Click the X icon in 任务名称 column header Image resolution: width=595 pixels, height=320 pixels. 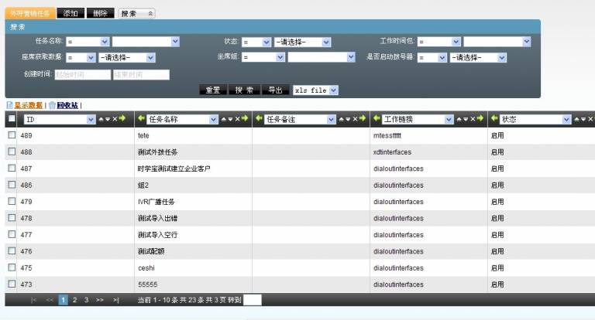(x=233, y=119)
